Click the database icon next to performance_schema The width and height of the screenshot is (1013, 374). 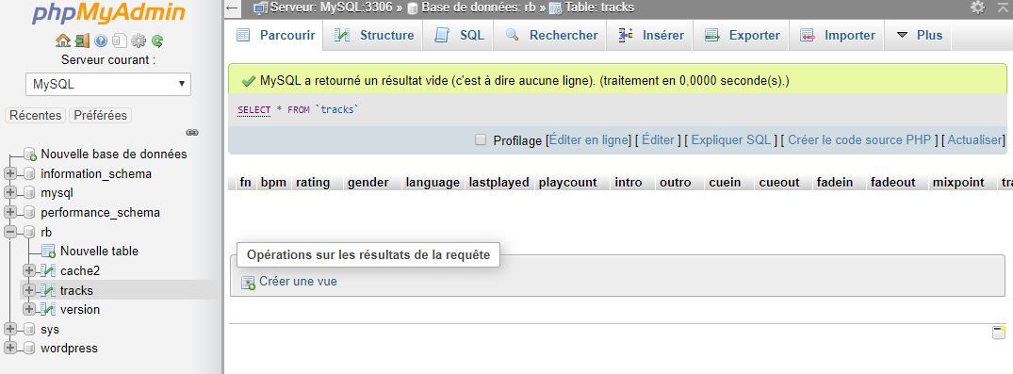coord(29,213)
